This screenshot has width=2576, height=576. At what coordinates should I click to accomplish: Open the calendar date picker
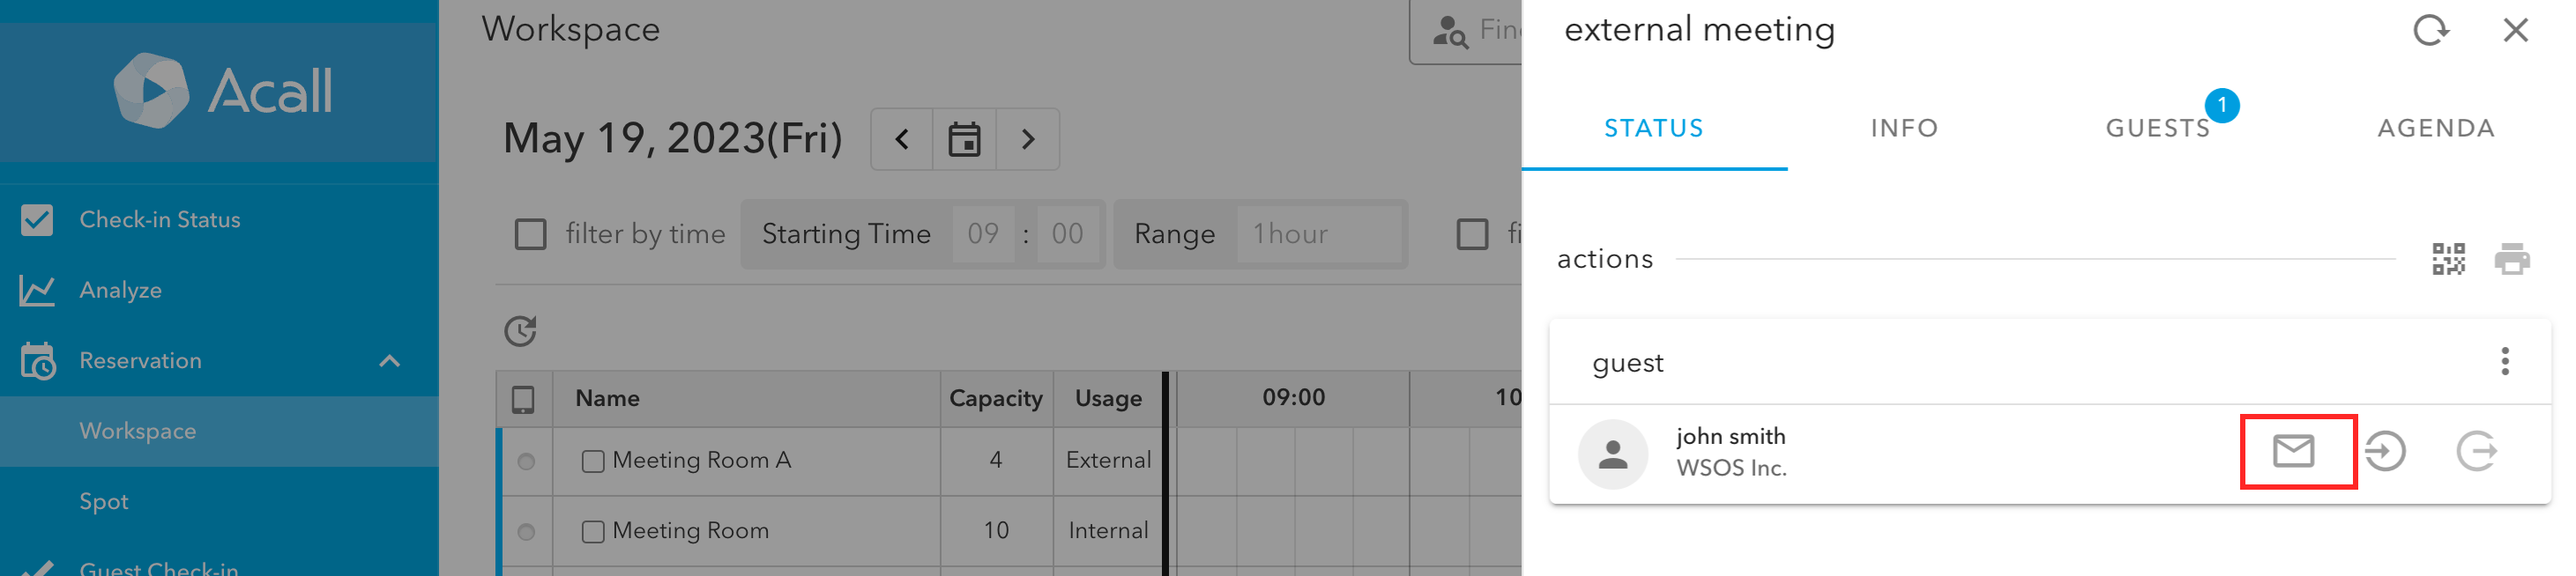pyautogui.click(x=964, y=139)
